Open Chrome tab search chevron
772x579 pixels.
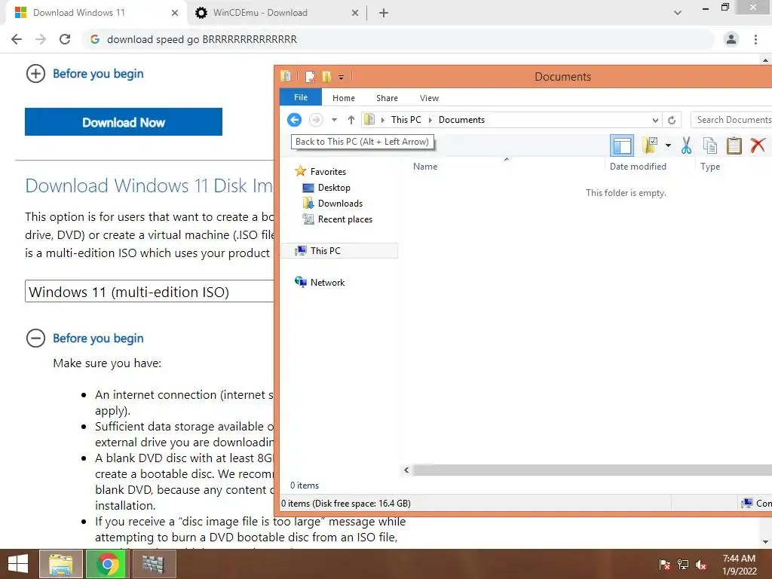tap(678, 13)
